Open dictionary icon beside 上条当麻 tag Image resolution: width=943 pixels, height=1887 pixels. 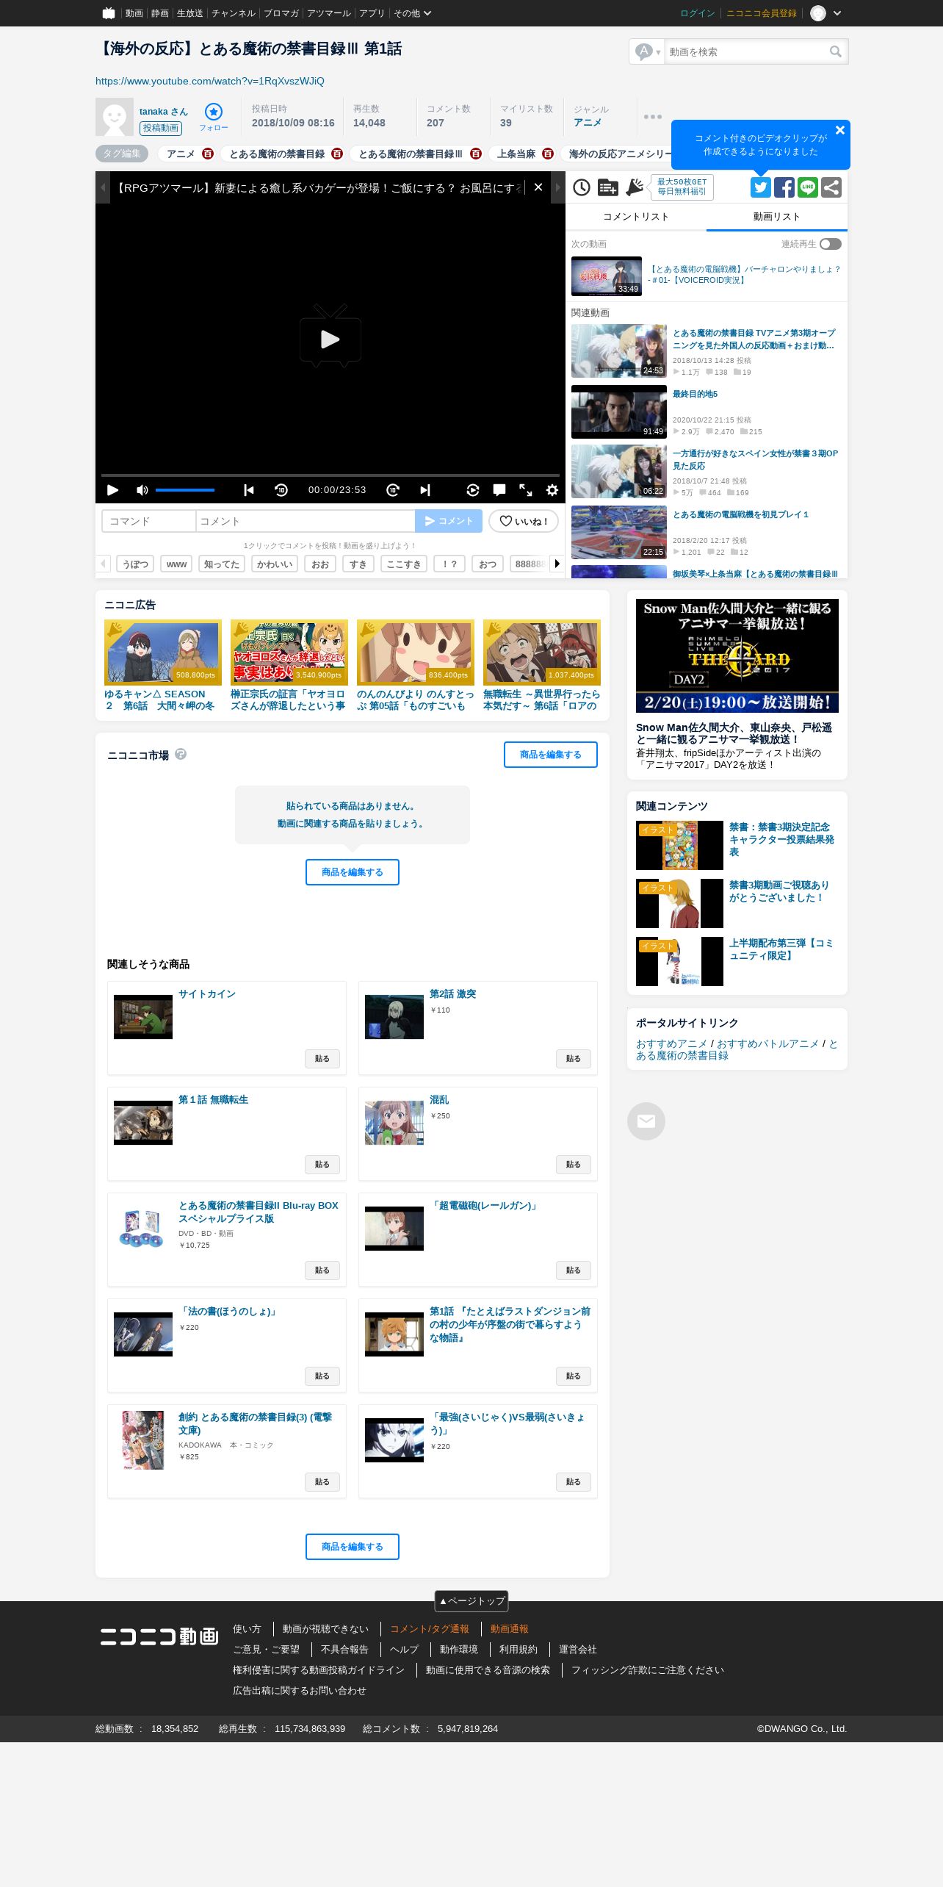548,154
